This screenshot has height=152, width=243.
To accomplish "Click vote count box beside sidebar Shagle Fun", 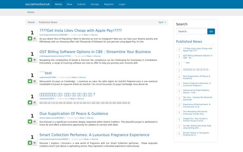I will 179,120.
